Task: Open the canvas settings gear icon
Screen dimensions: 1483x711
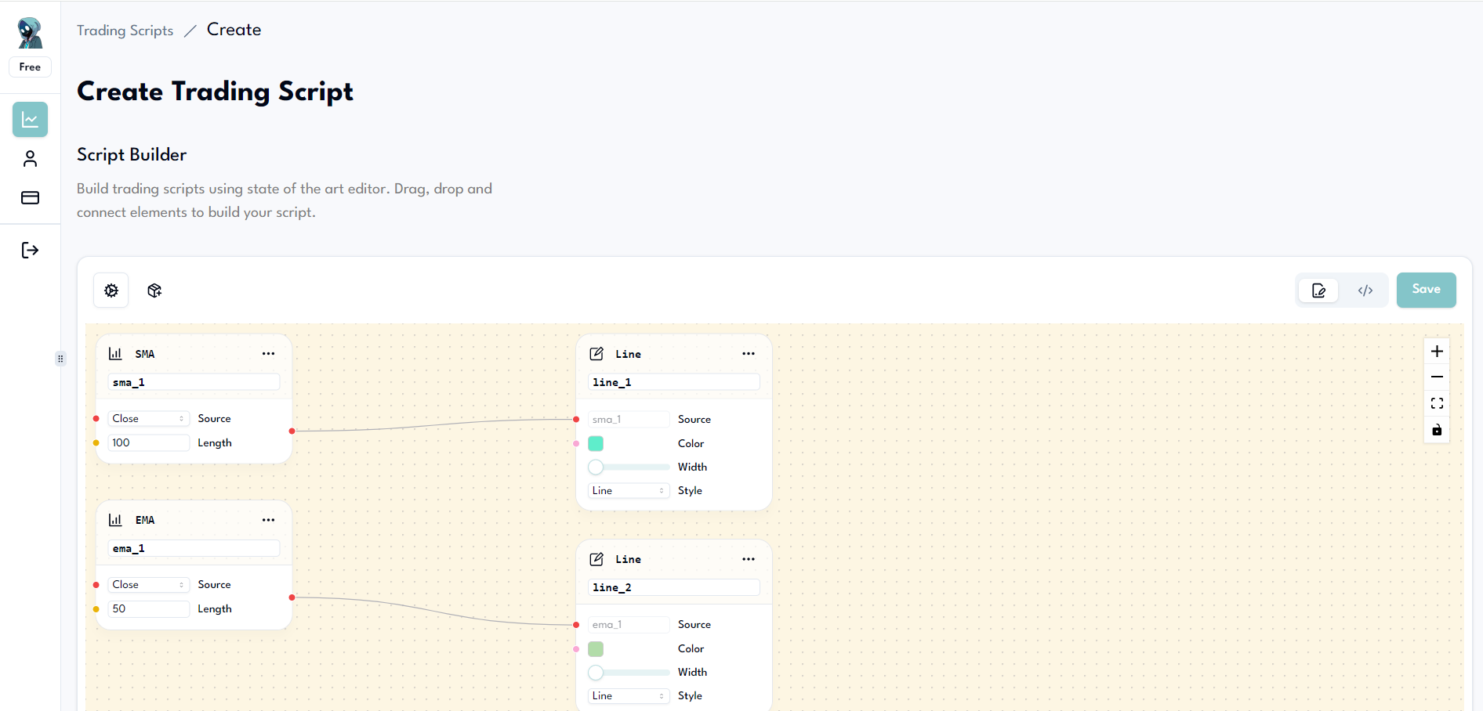Action: pos(111,290)
